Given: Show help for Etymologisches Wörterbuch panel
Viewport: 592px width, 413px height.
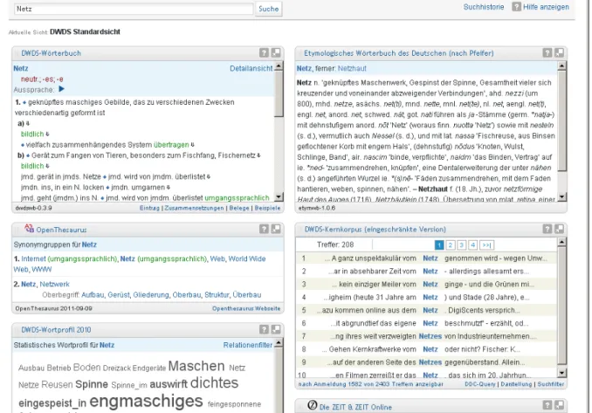Looking at the screenshot, I should (547, 53).
